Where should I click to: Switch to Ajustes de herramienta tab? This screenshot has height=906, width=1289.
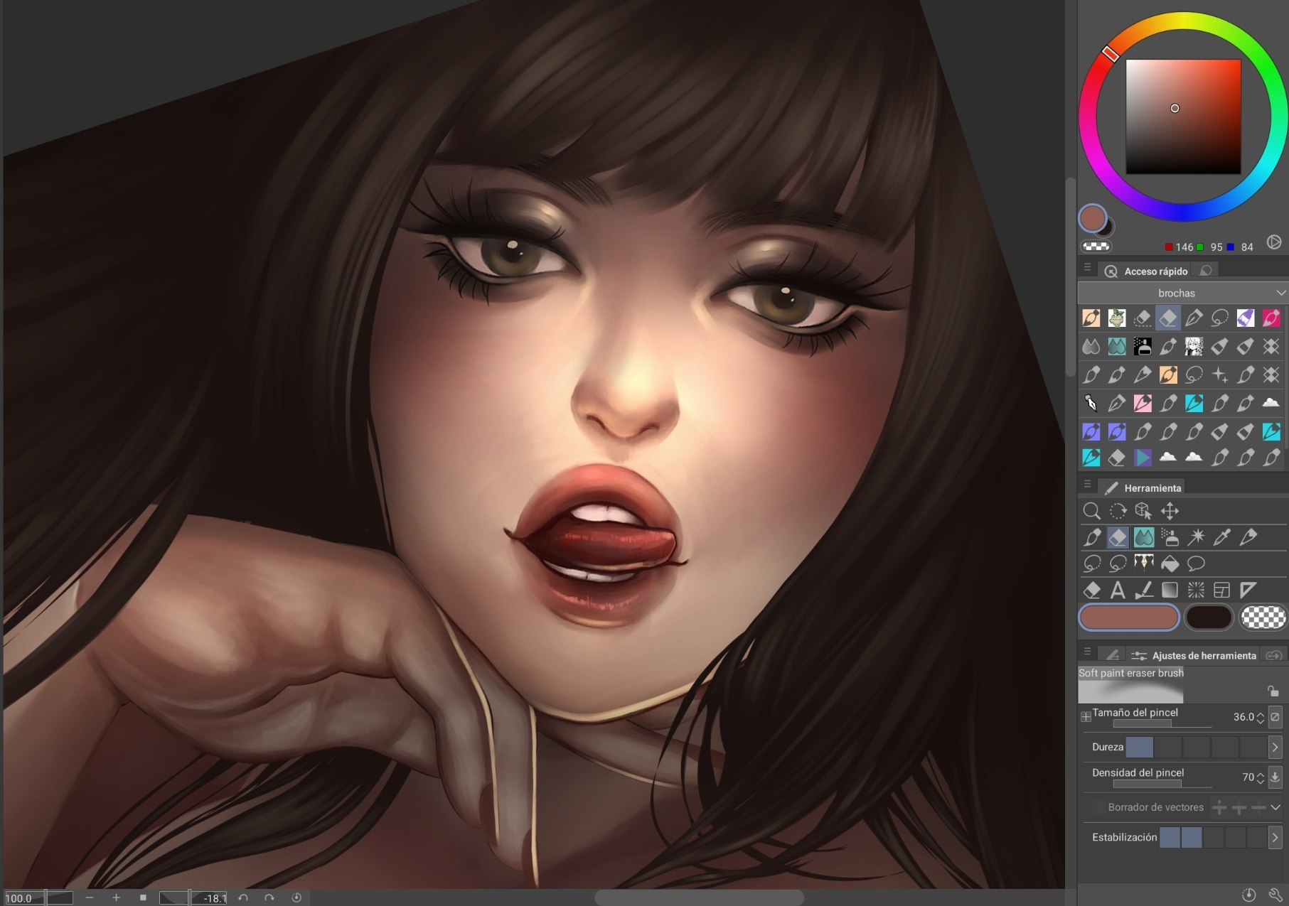click(1194, 655)
